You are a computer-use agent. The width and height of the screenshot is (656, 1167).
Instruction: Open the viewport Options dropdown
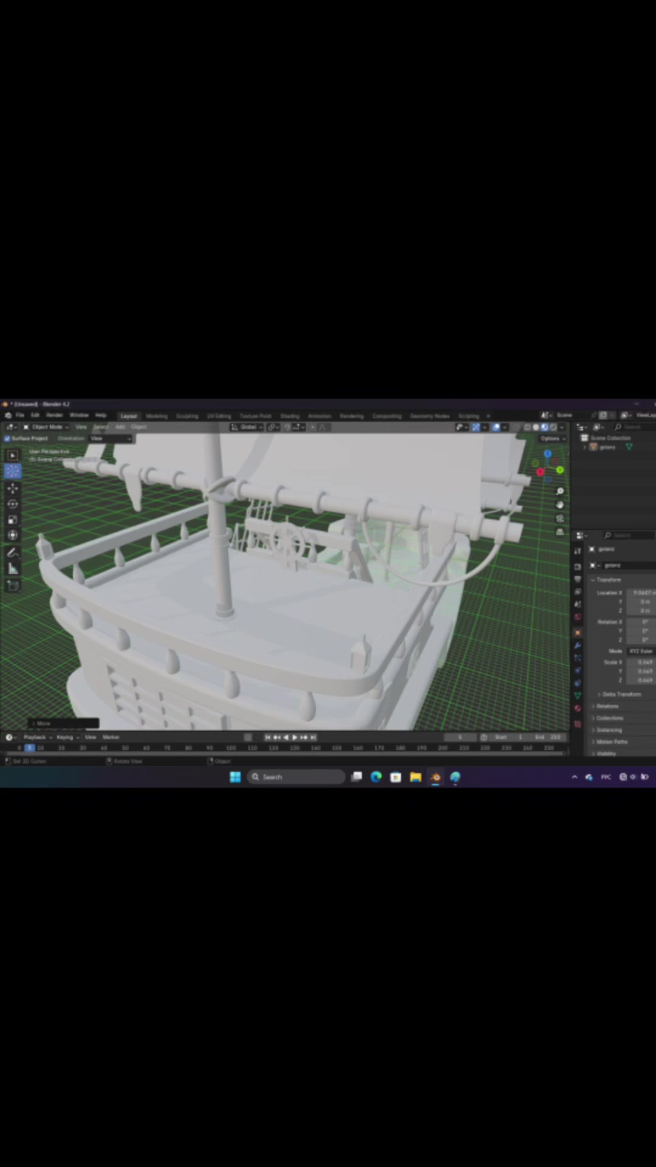point(553,439)
